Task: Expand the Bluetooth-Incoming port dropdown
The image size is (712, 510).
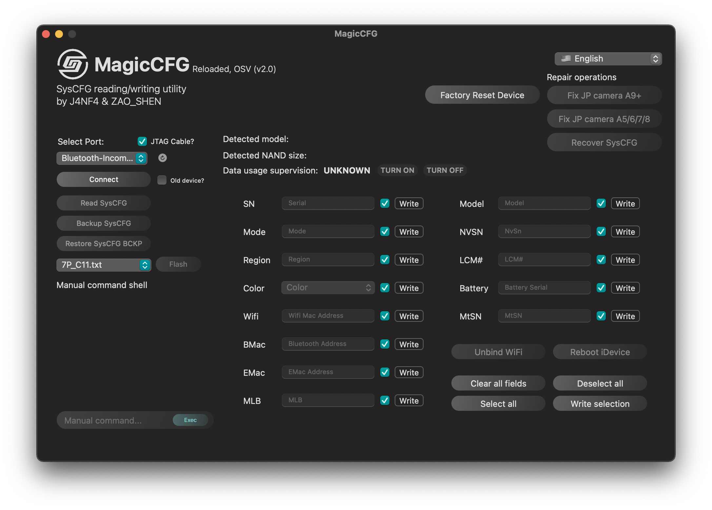Action: pos(102,158)
